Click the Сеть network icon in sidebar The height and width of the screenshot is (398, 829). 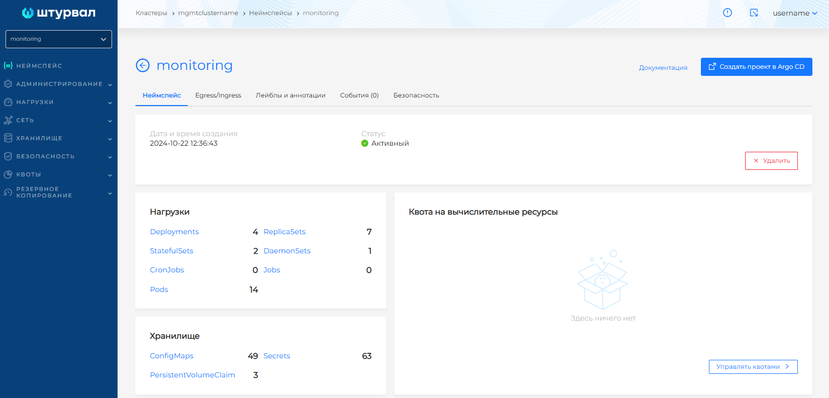click(x=8, y=120)
